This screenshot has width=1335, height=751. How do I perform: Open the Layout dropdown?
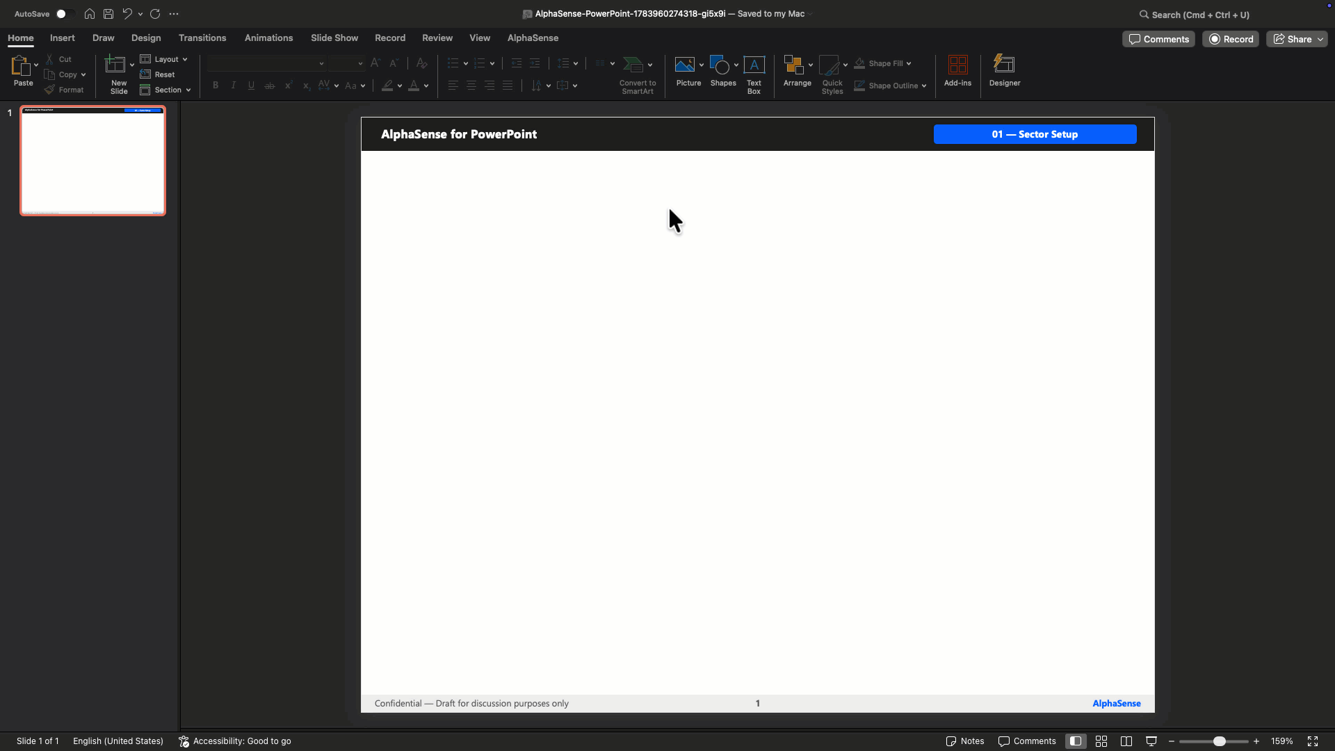[164, 59]
